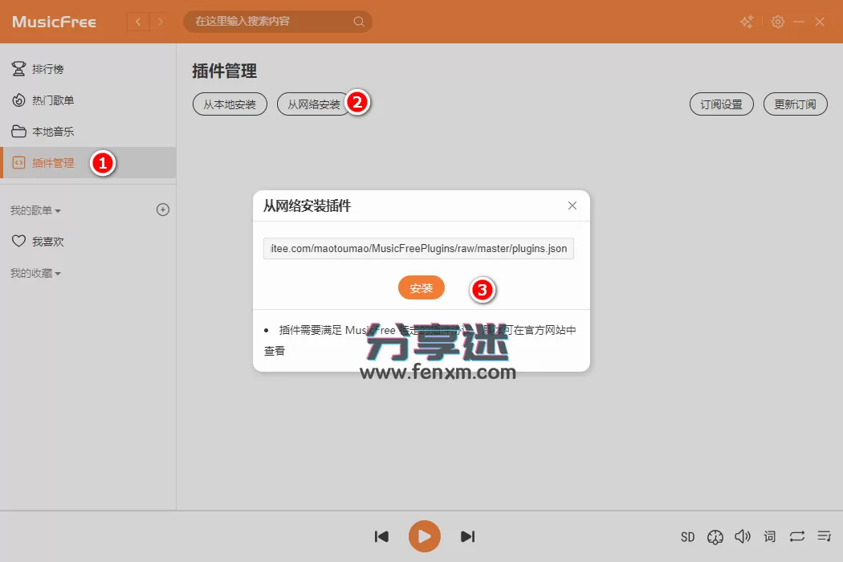
Task: Open the current play queue icon
Action: 824,536
